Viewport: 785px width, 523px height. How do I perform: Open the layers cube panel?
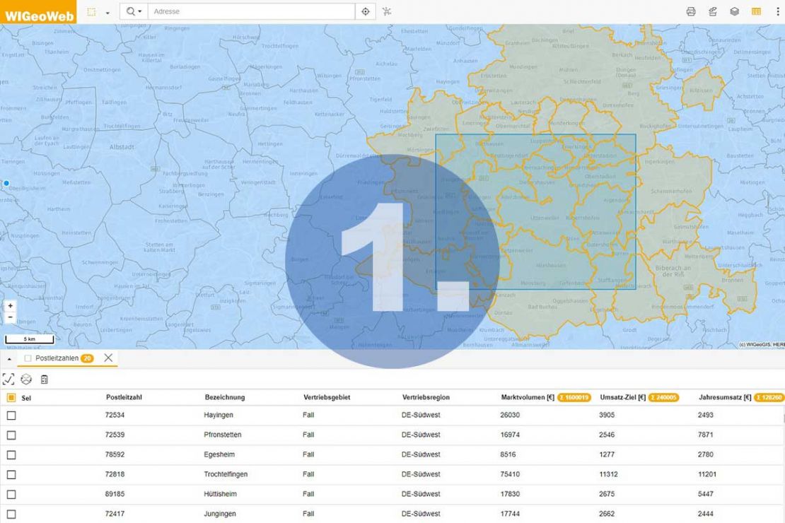pyautogui.click(x=735, y=11)
